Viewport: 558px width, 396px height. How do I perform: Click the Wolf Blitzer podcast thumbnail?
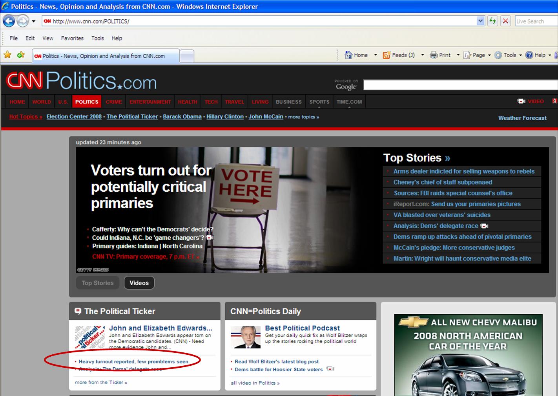(x=246, y=337)
